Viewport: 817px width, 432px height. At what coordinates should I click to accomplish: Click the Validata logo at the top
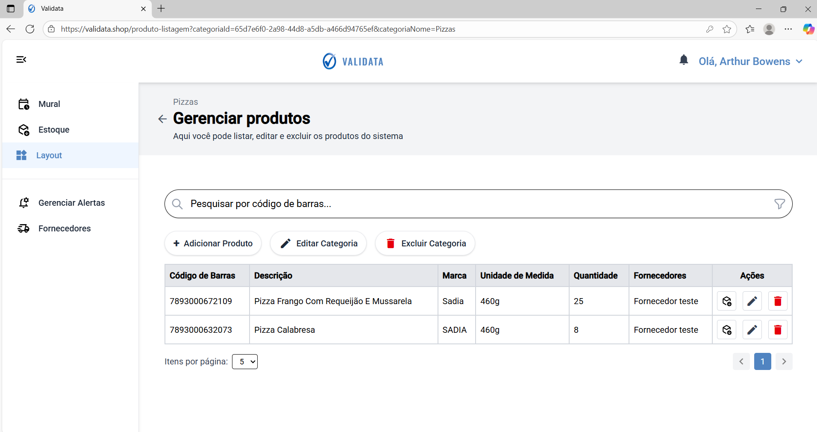coord(353,61)
